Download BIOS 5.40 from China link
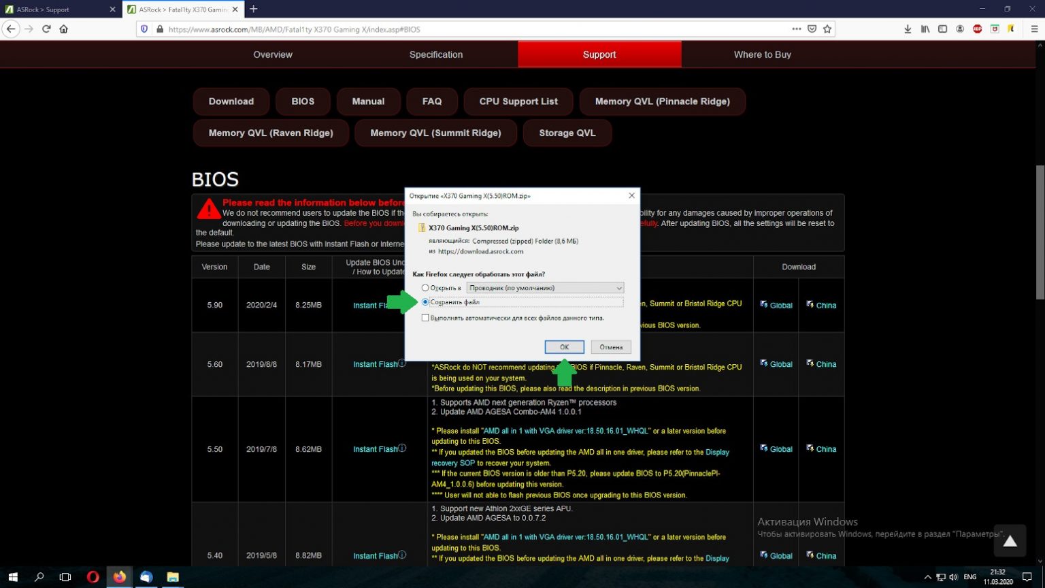This screenshot has width=1045, height=588. click(821, 556)
